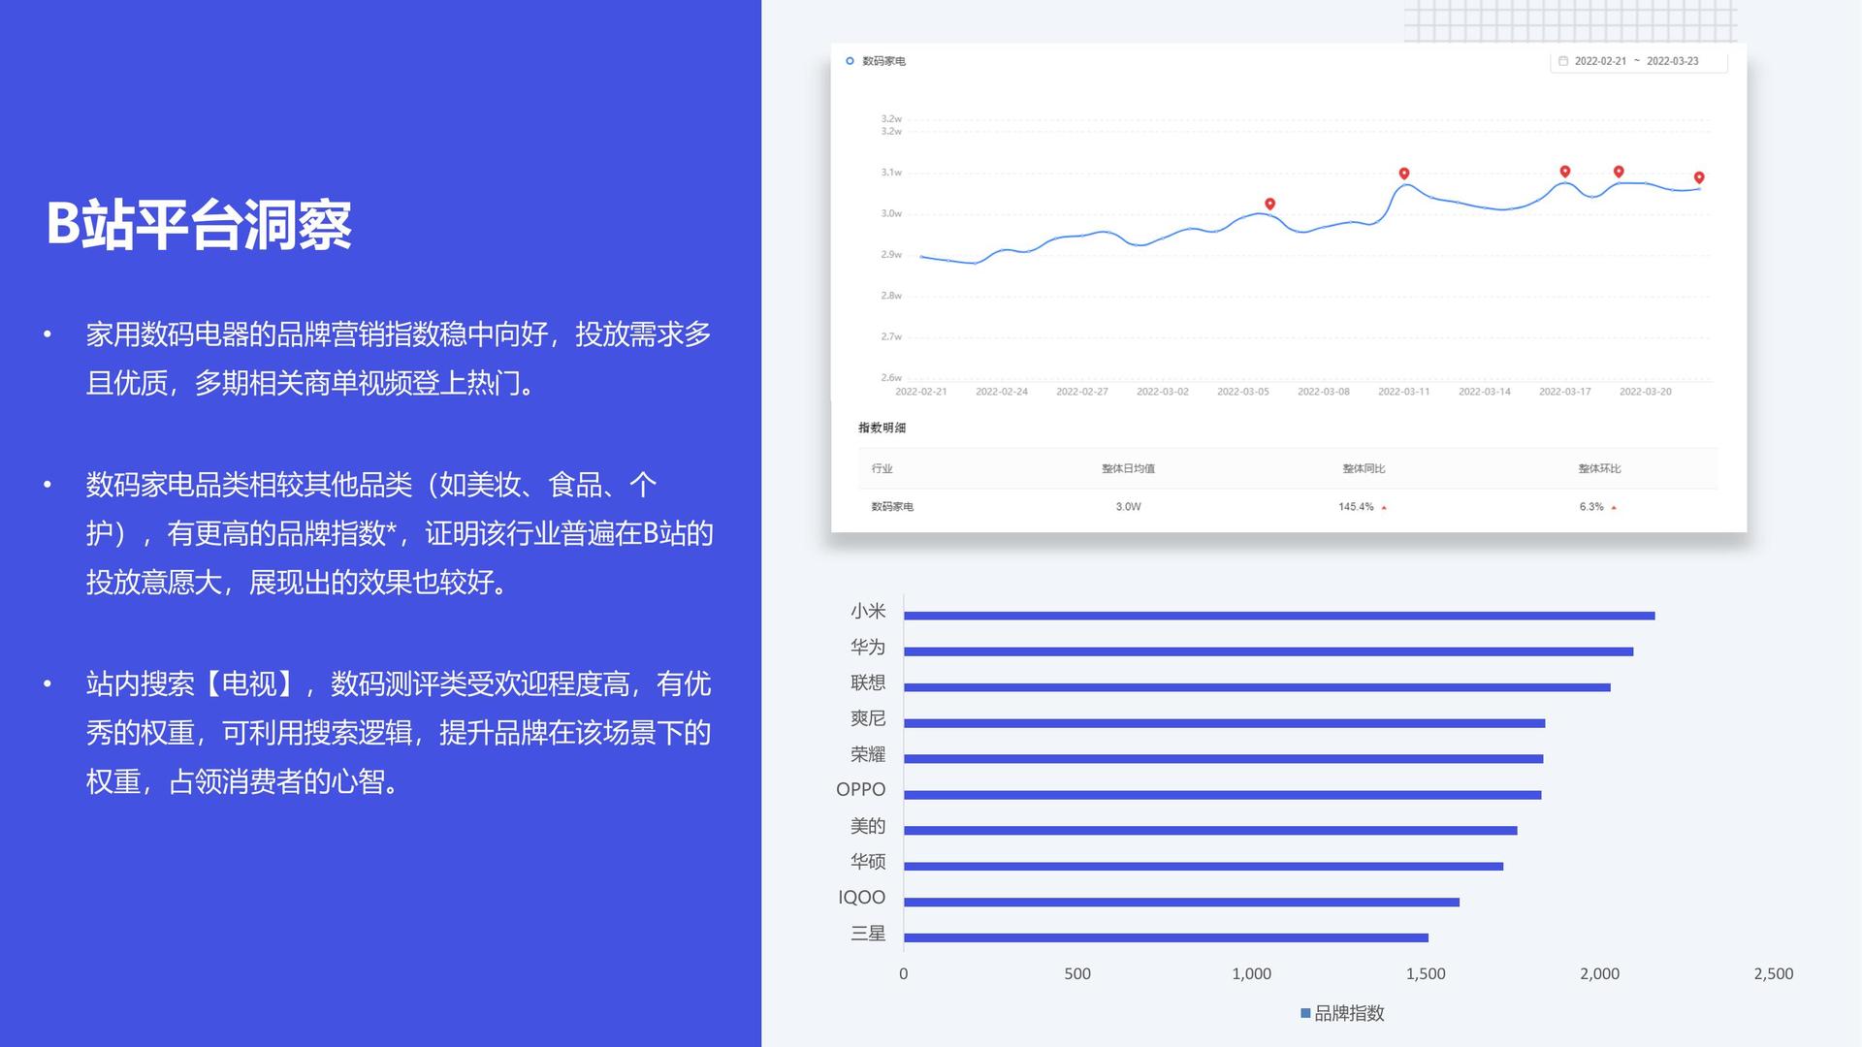Click the 小米 bar in the brand chart
Screen dimensions: 1862x1047
point(1279,616)
